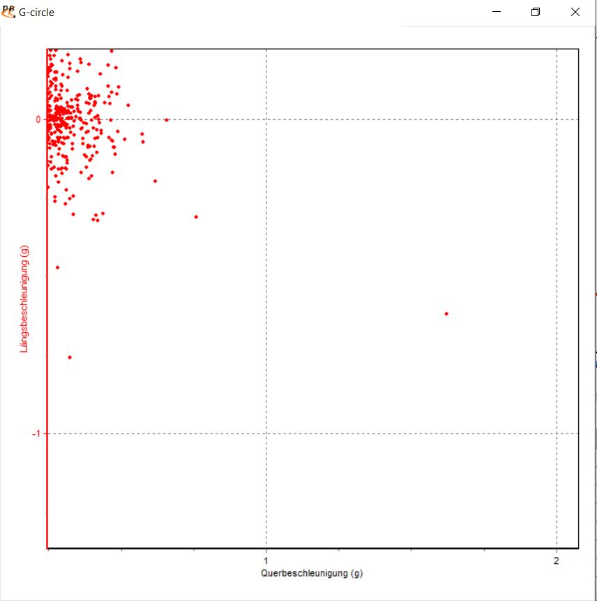Click the '-1' tick label on vertical axis
Viewport: 597px width, 601px height.
pyautogui.click(x=37, y=433)
